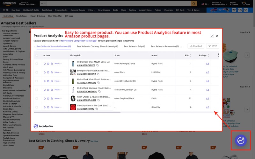
Task: Copy ASIN B07YXMJ5WS with its copy icon
Action: 98,83
